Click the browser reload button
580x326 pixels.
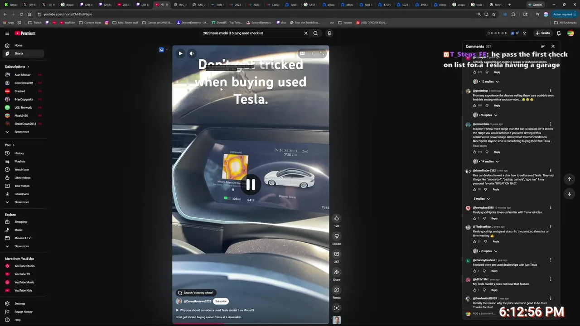pyautogui.click(x=21, y=14)
